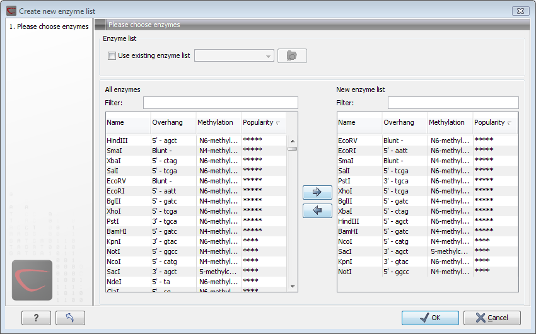Screen dimensions: 536x334
Task: Open the existing enzyme list dropdown
Action: [x=234, y=55]
